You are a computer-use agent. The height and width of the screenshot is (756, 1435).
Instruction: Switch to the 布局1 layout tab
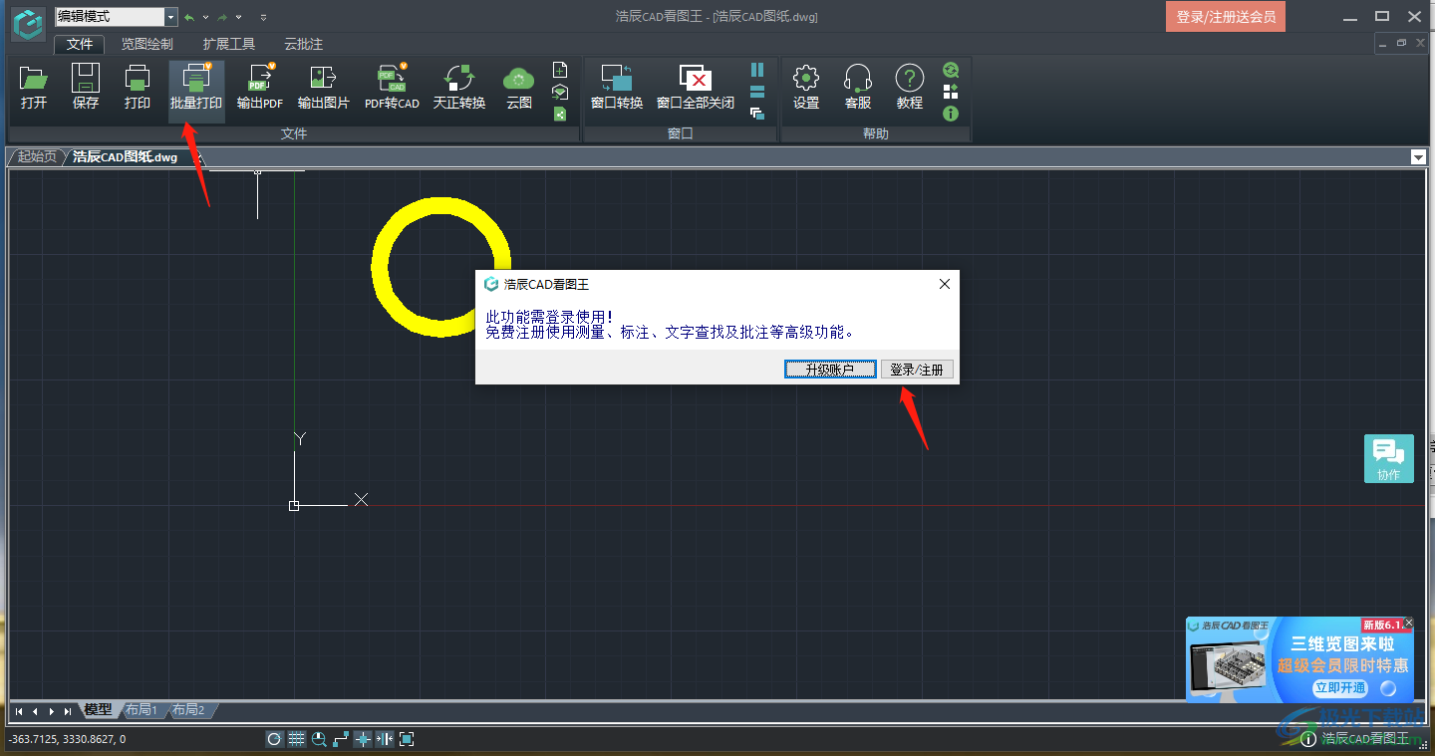(x=141, y=710)
